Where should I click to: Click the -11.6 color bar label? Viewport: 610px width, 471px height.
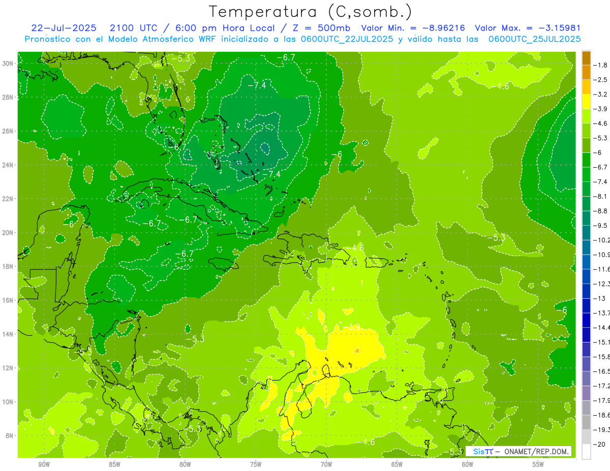click(601, 269)
